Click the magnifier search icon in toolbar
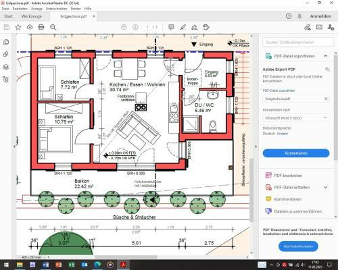Image resolution: width=338 pixels, height=270 pixels. 53,27
